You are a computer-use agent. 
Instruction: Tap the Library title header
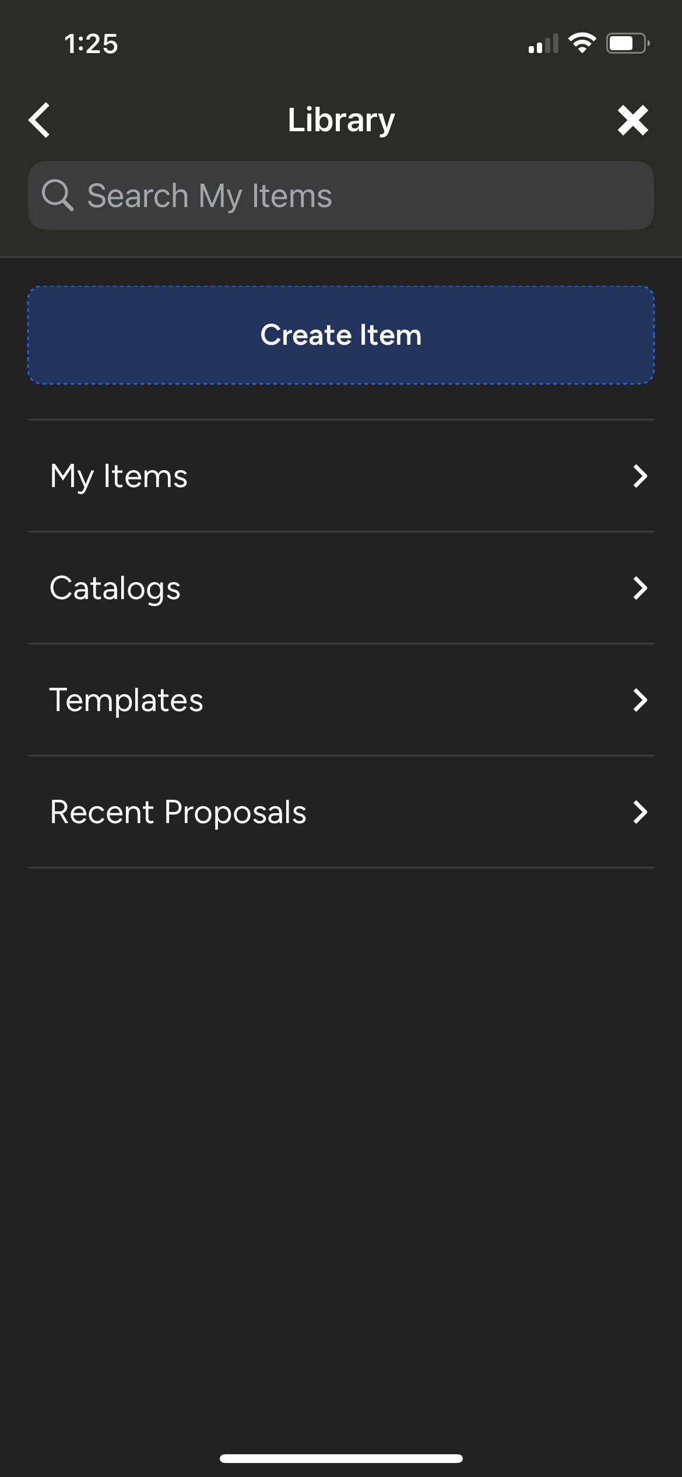tap(341, 120)
